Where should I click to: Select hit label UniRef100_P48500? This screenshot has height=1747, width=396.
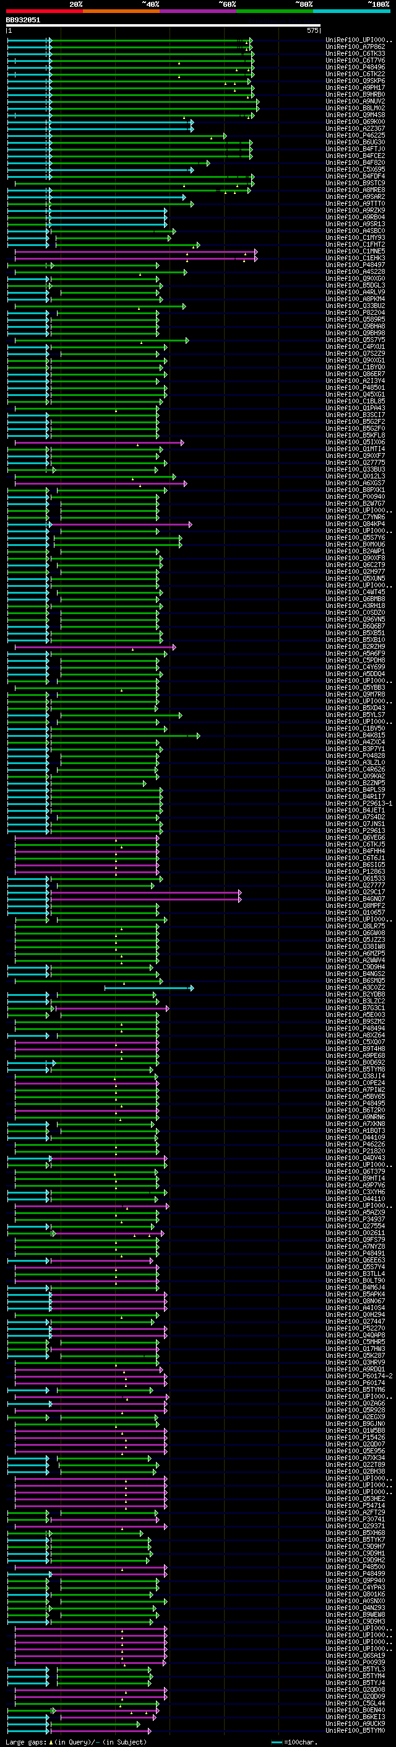point(355,1567)
